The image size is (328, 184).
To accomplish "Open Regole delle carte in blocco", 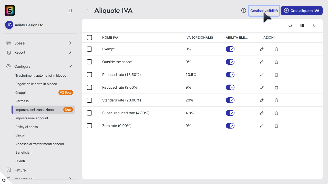I will (36, 84).
